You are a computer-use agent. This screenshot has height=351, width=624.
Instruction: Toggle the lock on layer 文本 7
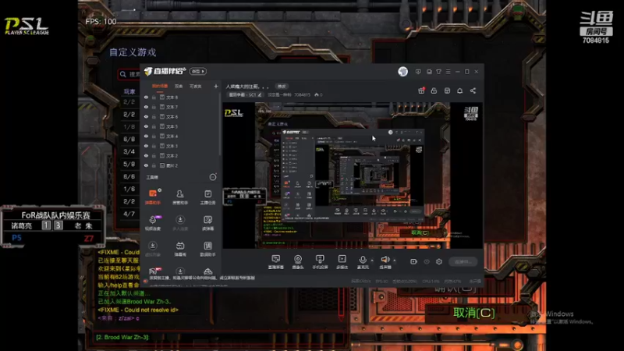(x=154, y=107)
